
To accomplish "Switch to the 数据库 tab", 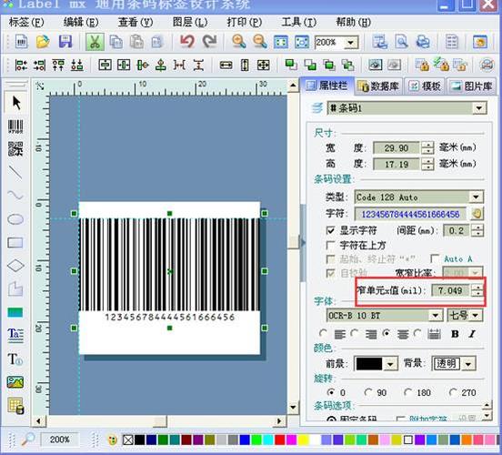I will tap(378, 86).
